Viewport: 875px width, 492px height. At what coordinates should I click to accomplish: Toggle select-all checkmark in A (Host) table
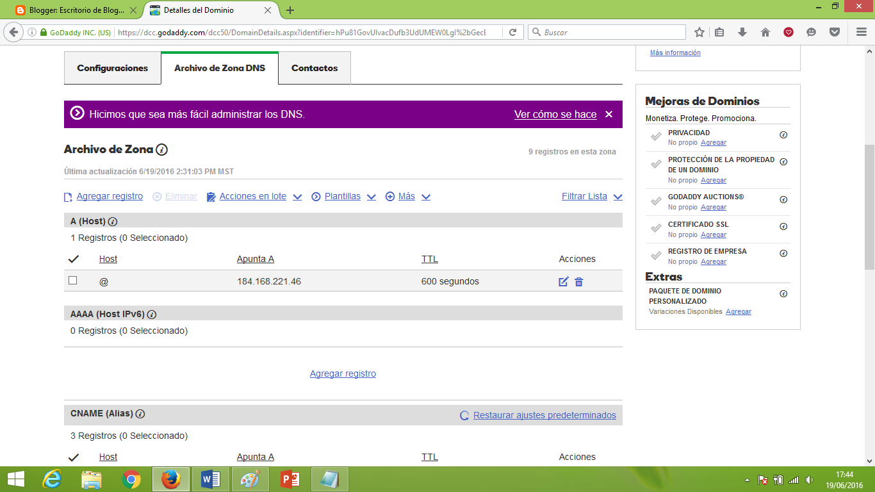click(x=74, y=259)
